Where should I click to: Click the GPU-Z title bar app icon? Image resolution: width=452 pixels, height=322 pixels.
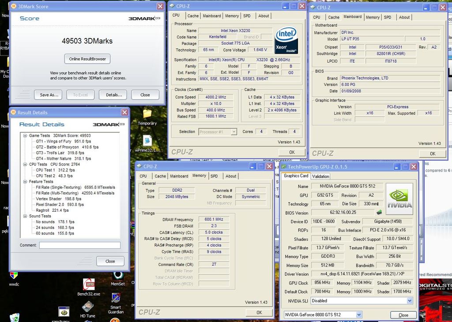[284, 166]
